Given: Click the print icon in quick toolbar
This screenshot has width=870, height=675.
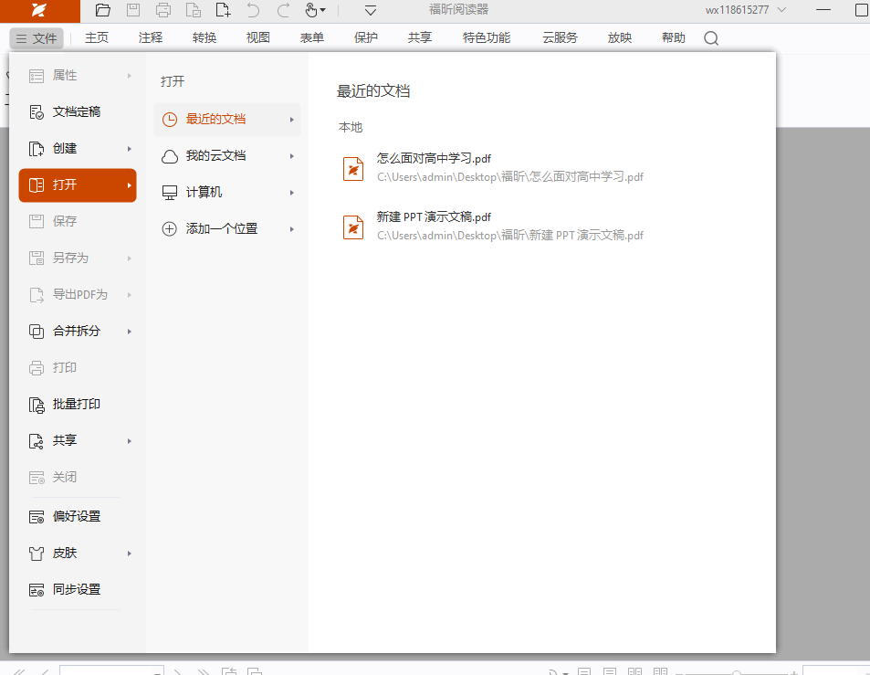Looking at the screenshot, I should pyautogui.click(x=163, y=10).
